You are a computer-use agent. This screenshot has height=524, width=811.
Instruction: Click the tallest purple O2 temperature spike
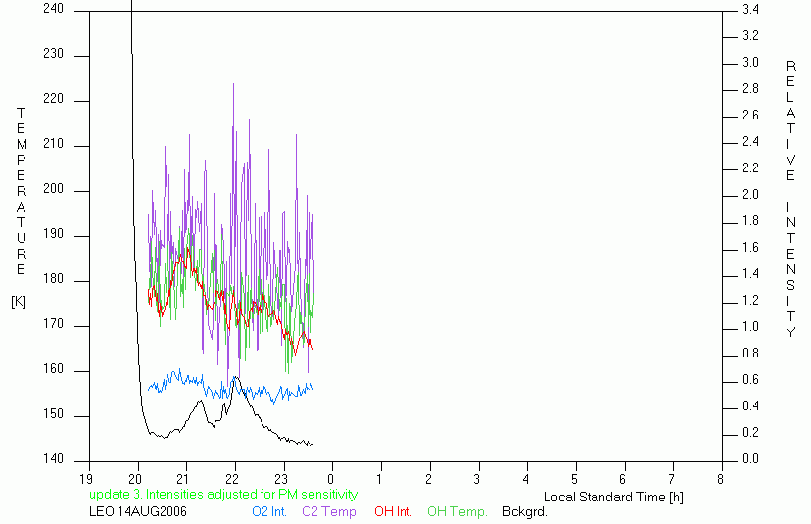233,84
